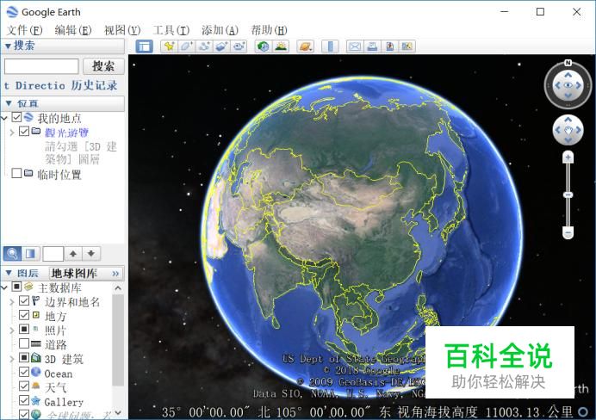
Task: Expand the 3D 建筑 layer node
Action: click(12, 359)
